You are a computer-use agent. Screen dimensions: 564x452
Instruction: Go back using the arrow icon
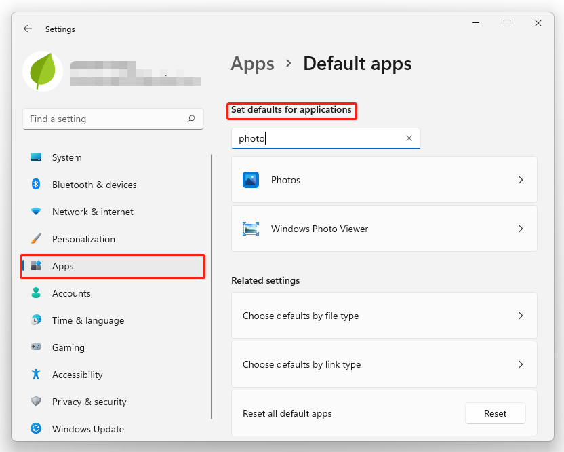coord(28,29)
